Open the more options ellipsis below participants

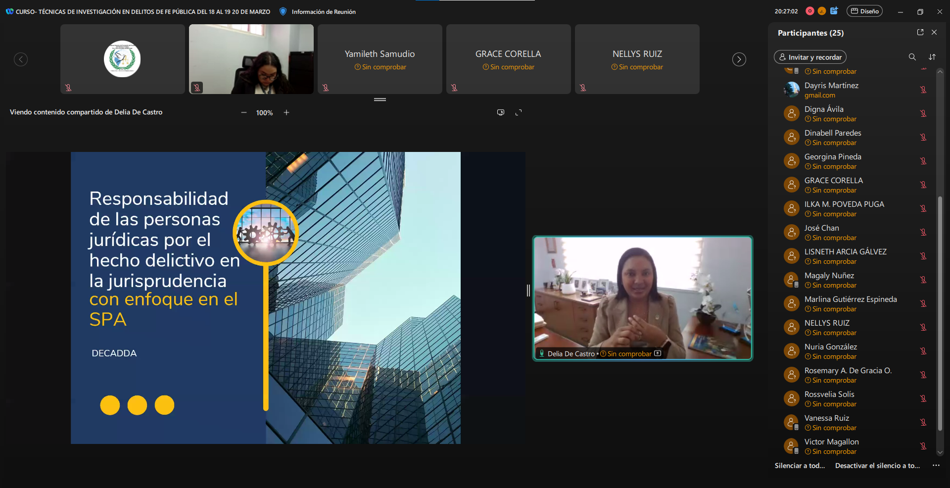click(x=936, y=465)
